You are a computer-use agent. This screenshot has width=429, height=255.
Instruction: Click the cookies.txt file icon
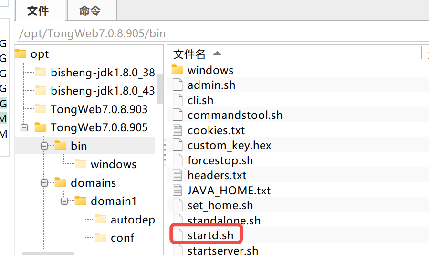178,130
